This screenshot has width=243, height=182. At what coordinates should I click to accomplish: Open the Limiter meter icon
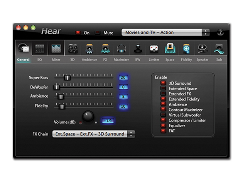pos(154,48)
